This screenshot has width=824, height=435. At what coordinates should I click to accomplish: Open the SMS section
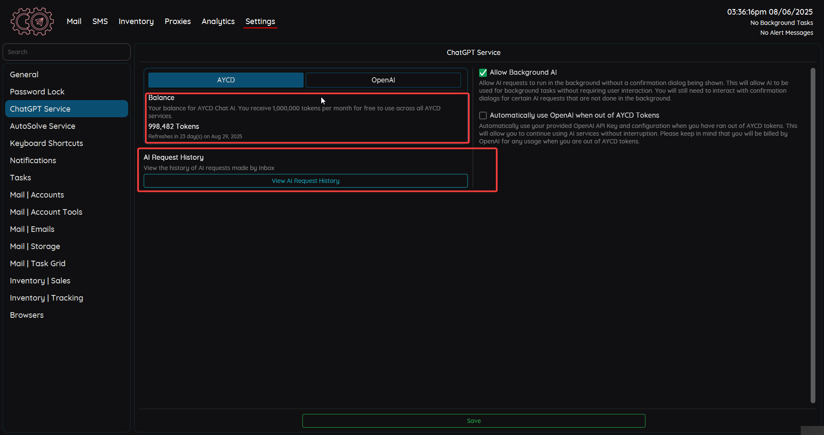click(100, 21)
